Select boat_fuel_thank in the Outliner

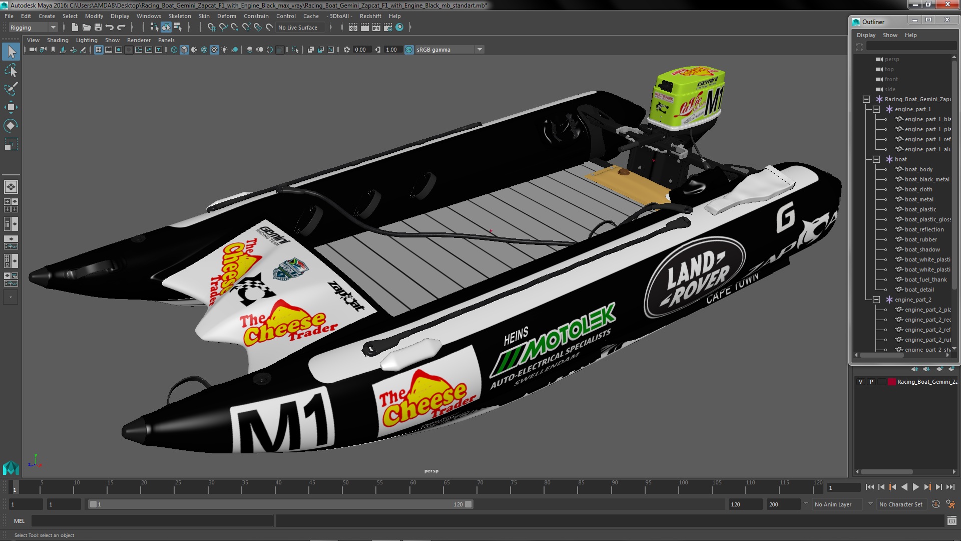[925, 280]
